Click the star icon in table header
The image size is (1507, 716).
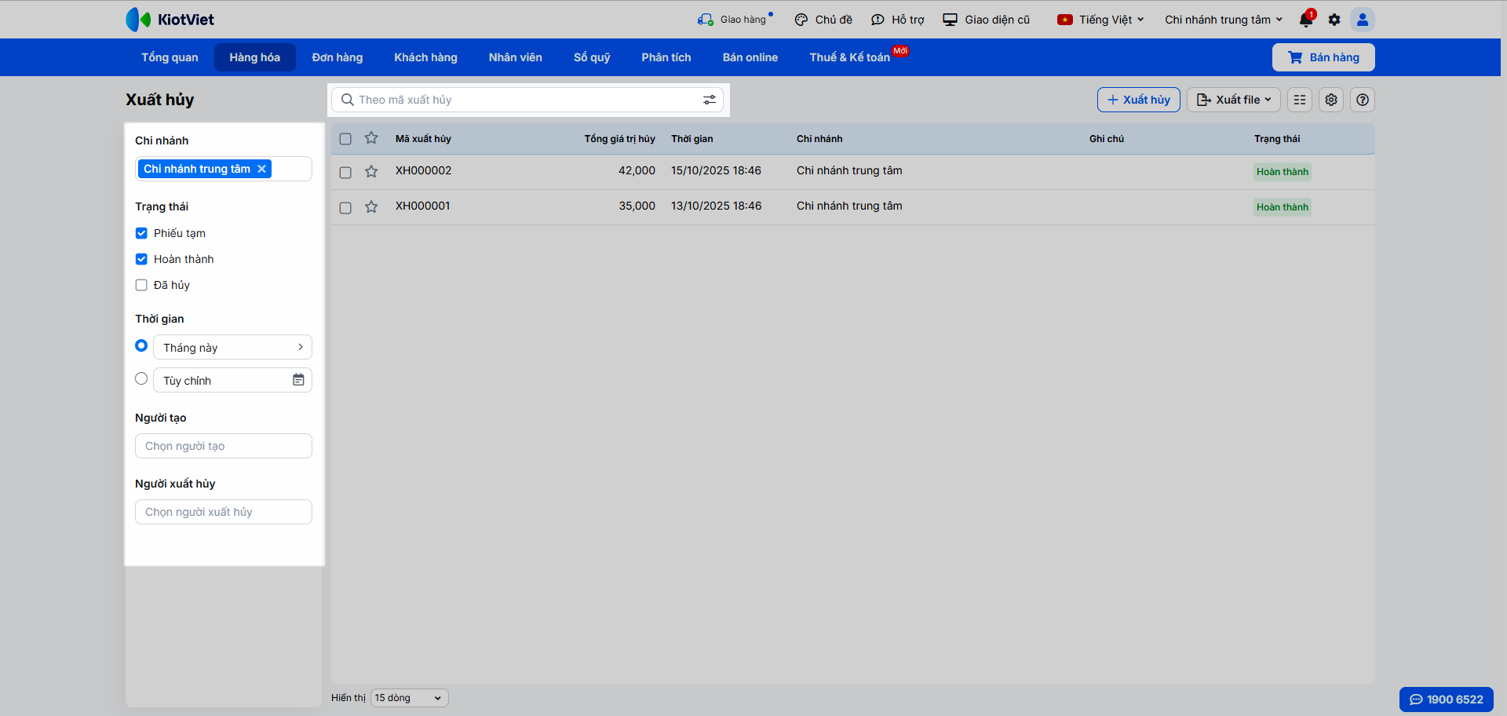point(371,138)
